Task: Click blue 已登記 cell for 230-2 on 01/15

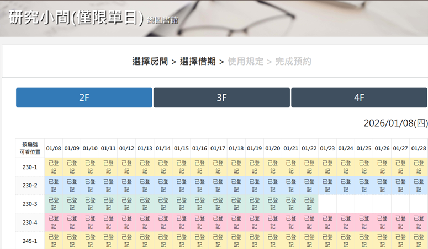Action: 182,185
